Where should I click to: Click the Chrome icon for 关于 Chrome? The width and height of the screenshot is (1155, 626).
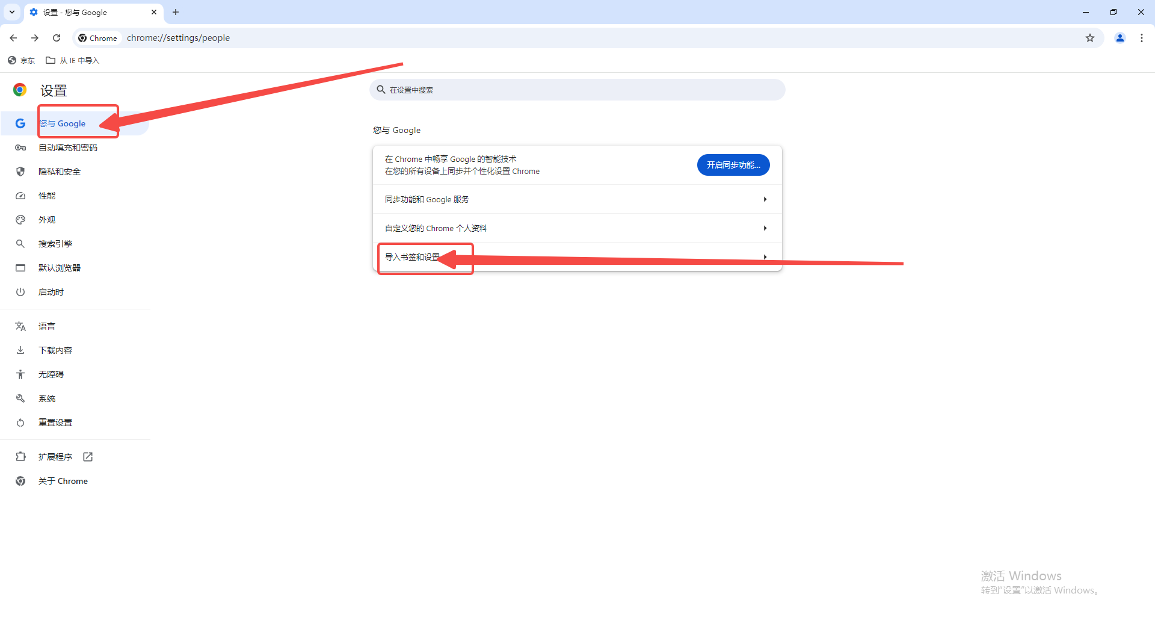(20, 481)
